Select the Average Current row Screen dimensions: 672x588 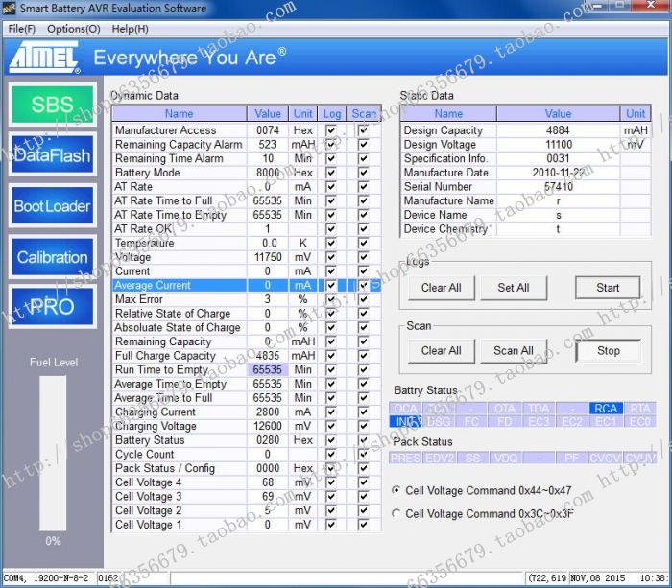pyautogui.click(x=247, y=285)
